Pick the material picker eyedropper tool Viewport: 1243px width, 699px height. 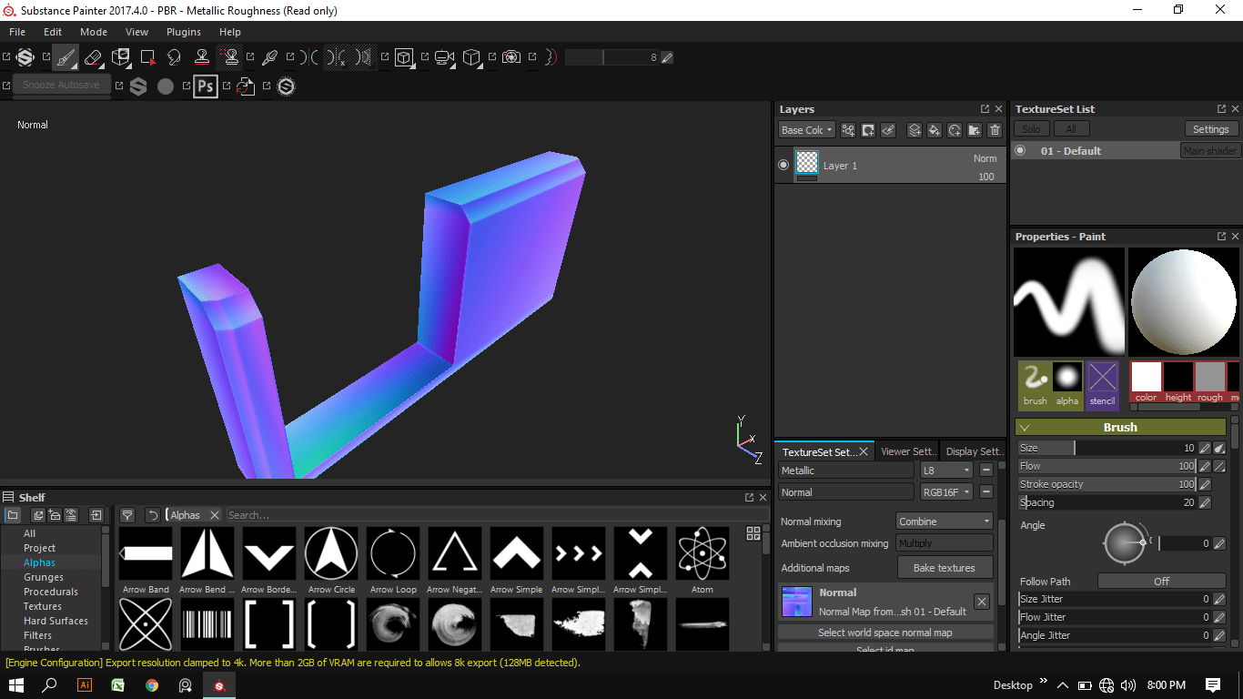point(269,57)
